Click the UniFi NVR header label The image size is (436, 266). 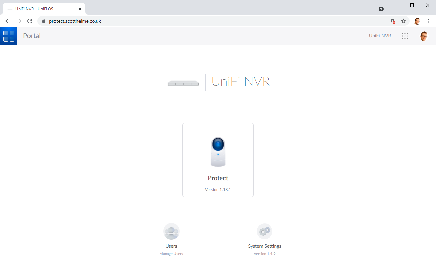pyautogui.click(x=380, y=36)
